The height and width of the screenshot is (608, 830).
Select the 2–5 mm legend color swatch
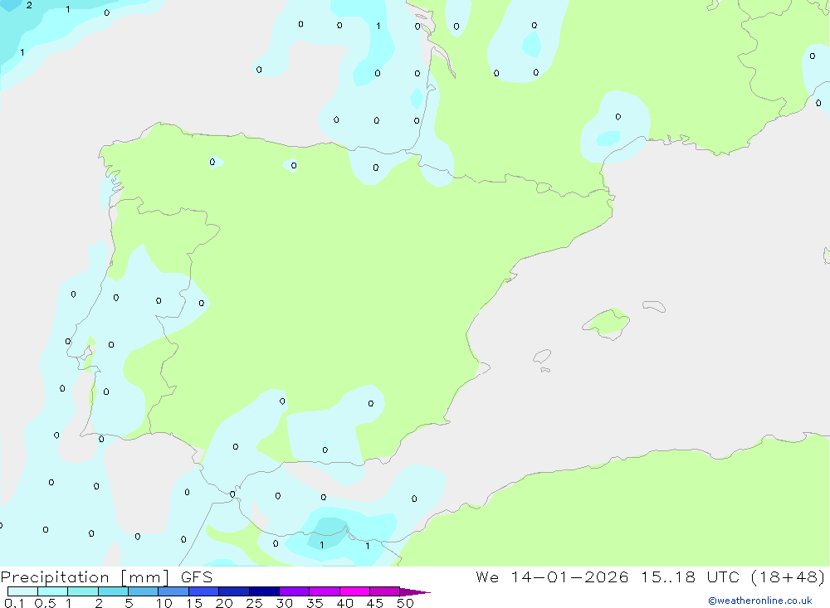113,591
